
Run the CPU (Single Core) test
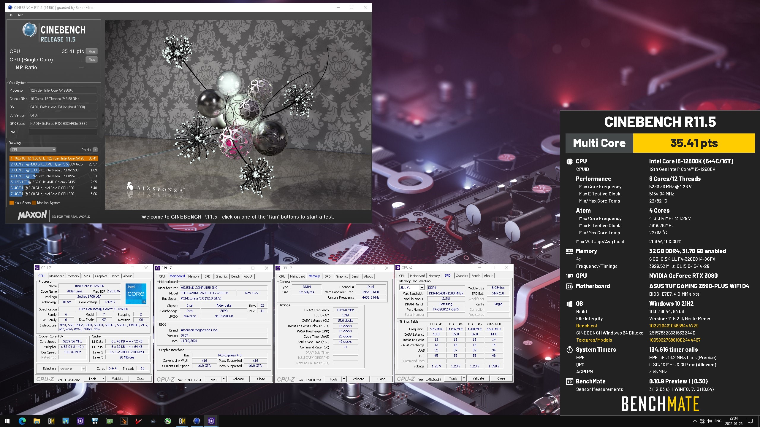92,60
